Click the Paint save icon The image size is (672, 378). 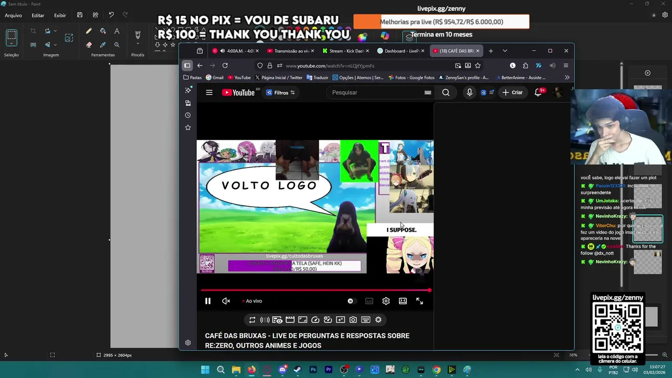80,15
